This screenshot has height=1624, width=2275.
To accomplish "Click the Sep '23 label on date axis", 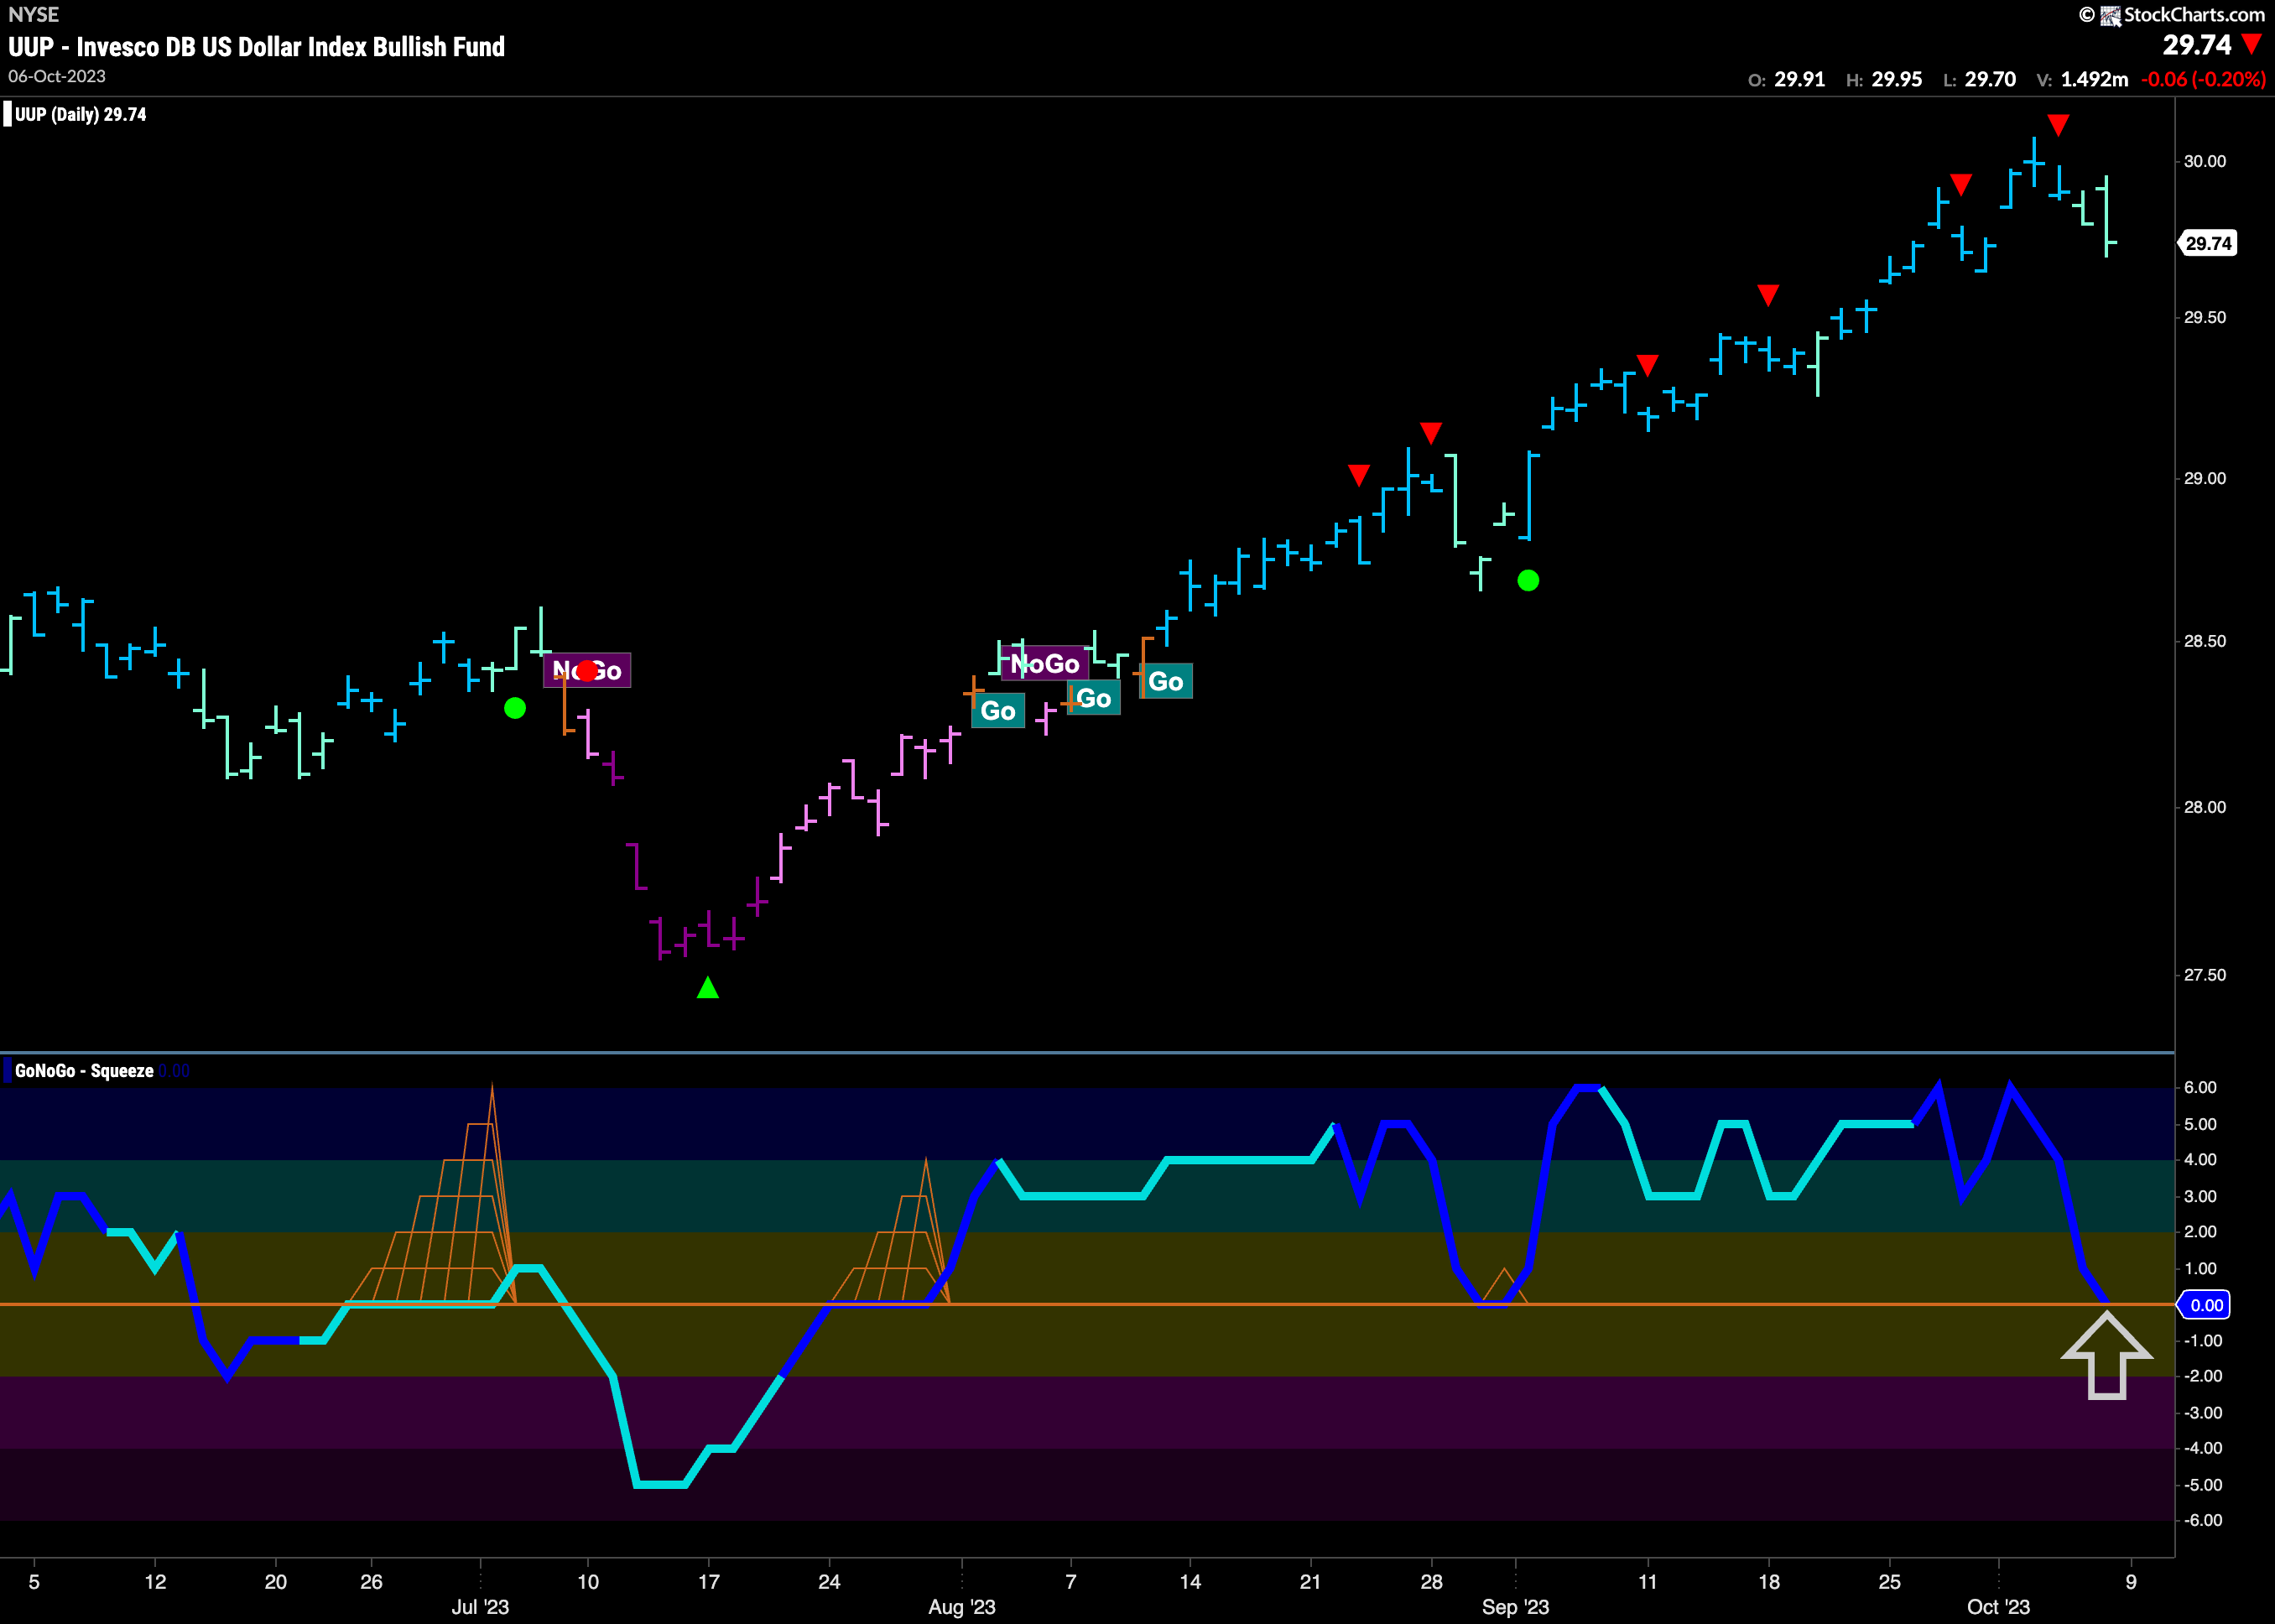I will (x=1515, y=1606).
